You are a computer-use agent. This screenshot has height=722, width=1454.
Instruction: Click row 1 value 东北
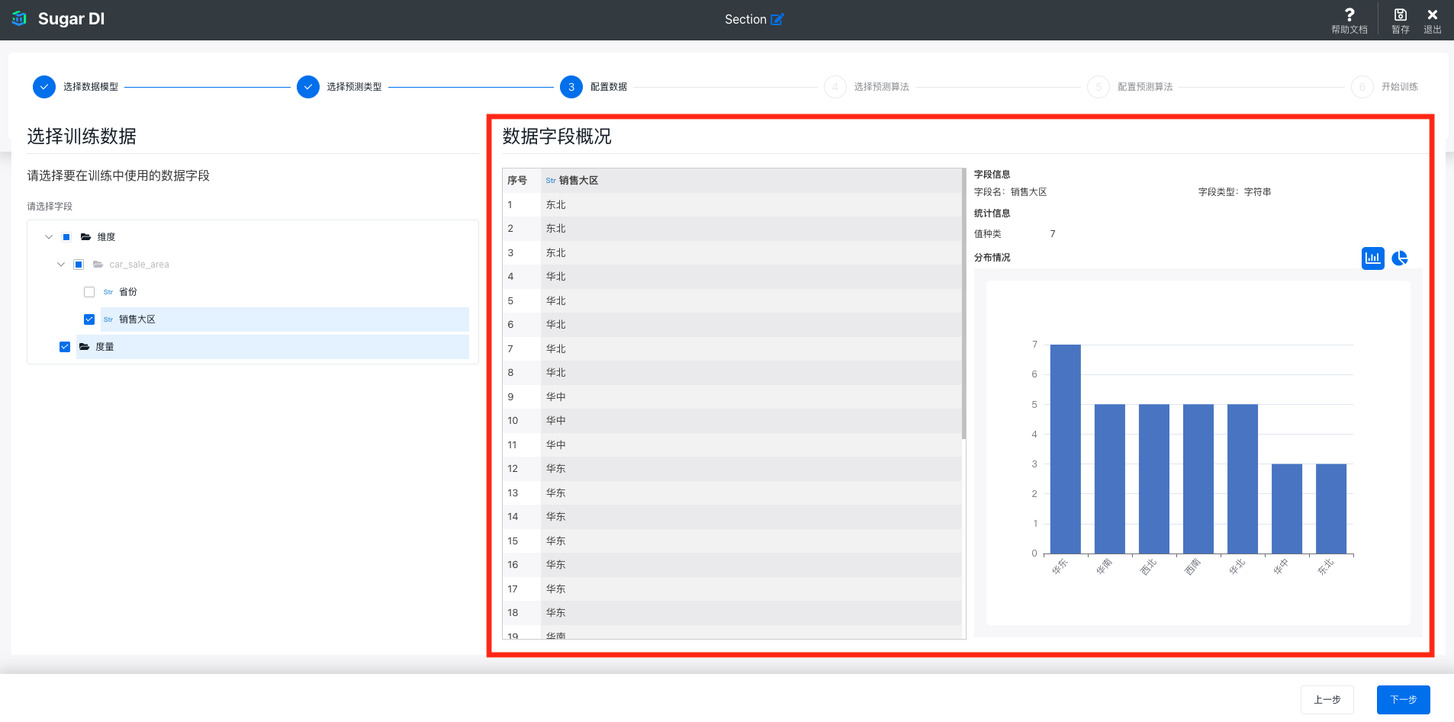pyautogui.click(x=556, y=205)
